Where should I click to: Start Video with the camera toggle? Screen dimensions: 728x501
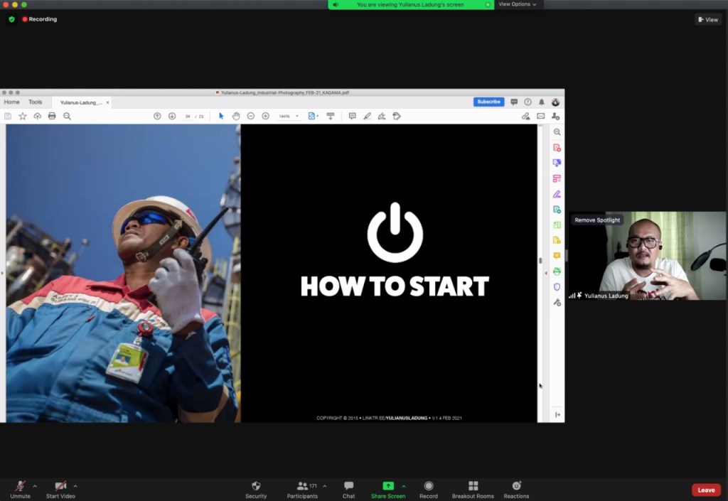[60, 489]
